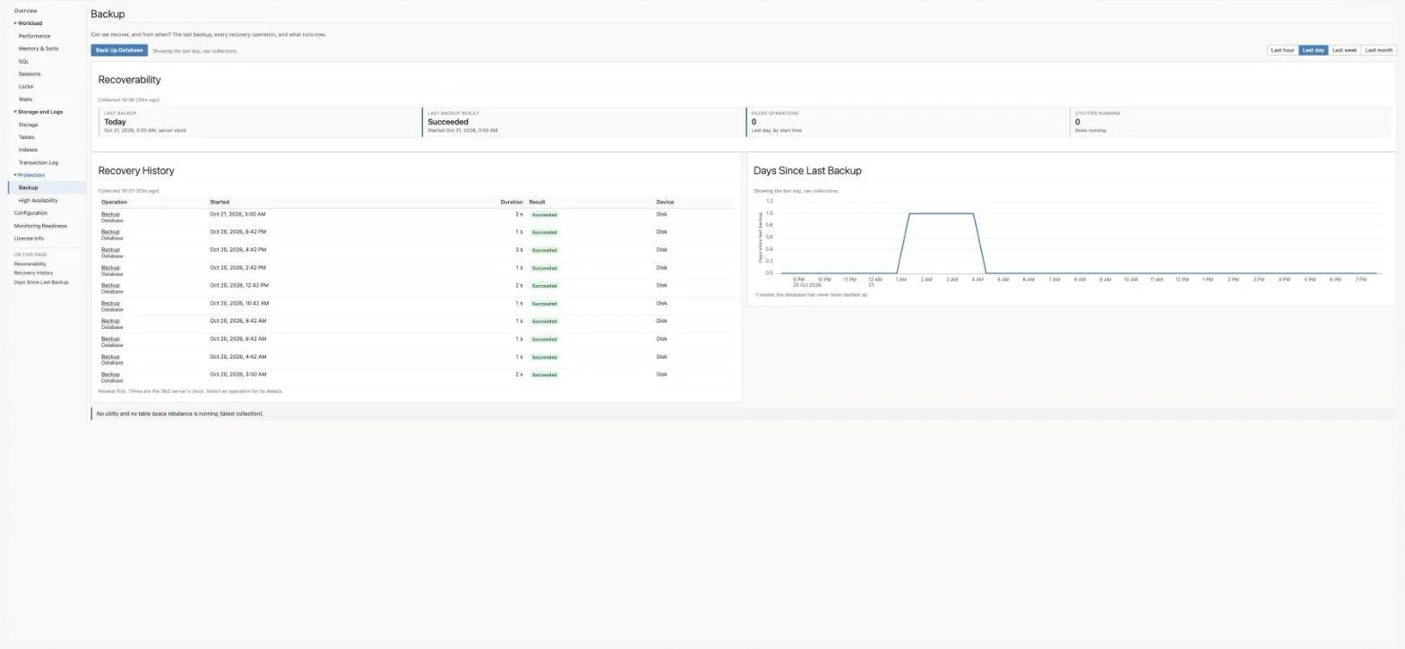Open the Indexes page
Screen dimensions: 1405x649
tap(28, 150)
